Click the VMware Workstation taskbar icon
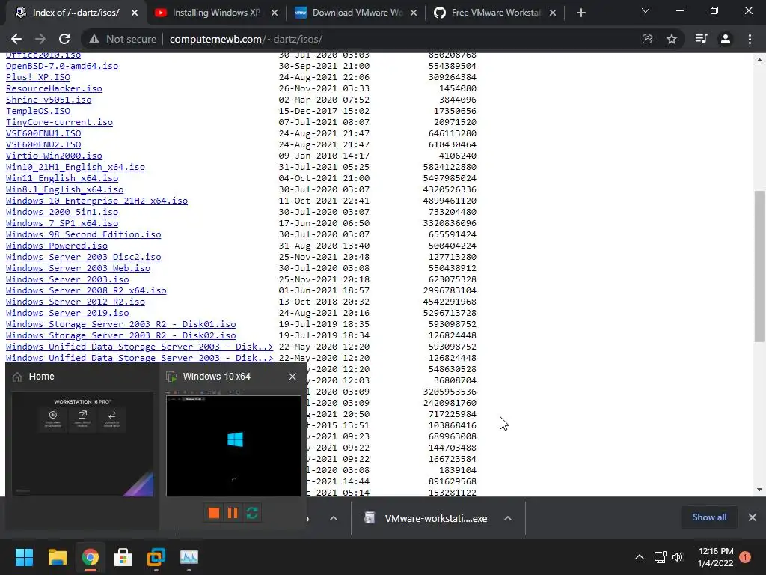 point(156,557)
